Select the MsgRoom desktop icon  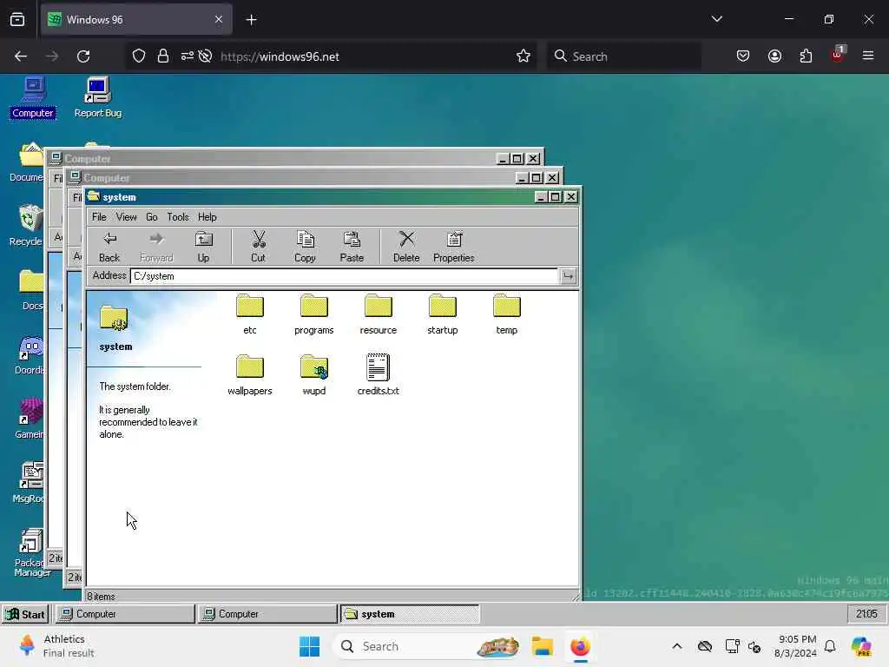(30, 483)
